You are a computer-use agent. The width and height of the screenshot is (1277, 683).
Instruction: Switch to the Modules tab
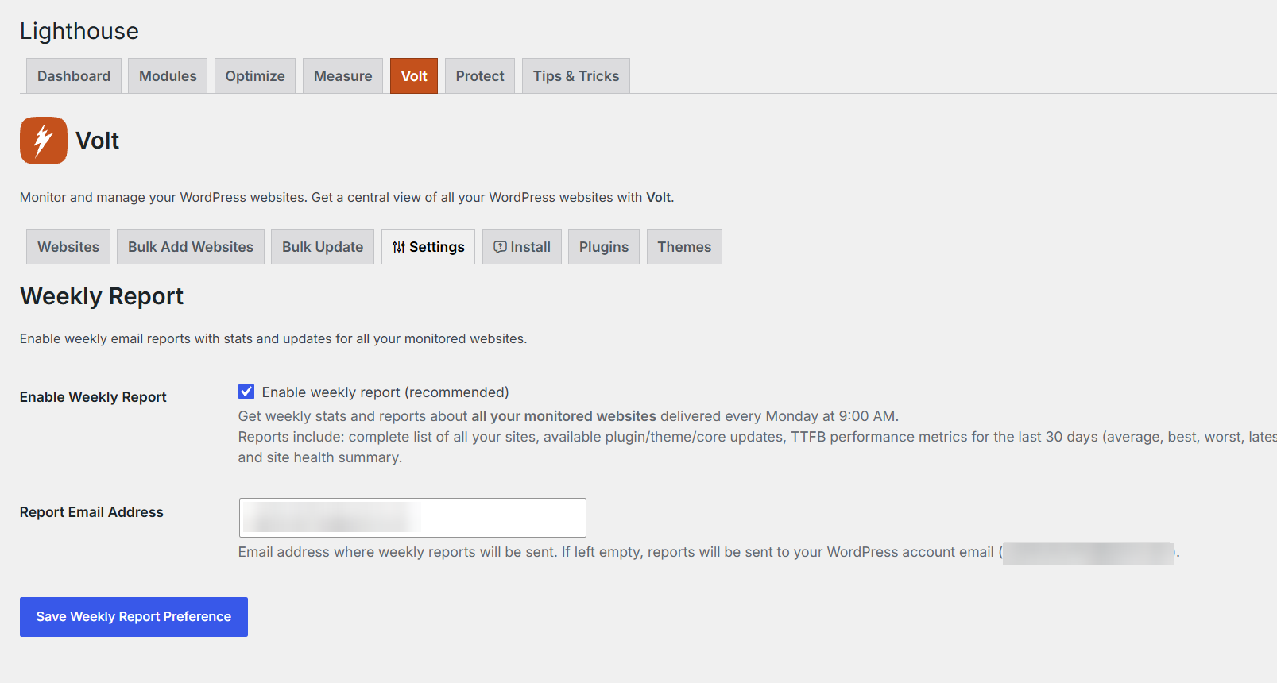[168, 76]
